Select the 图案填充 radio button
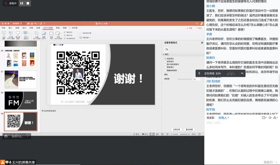Screen dimensions: 280x165 point(165,67)
